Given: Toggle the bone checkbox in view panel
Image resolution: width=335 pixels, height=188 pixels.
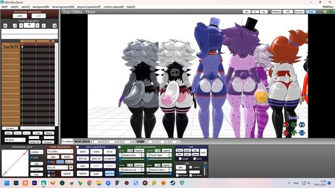Looking at the screenshot, I should click(x=194, y=159).
